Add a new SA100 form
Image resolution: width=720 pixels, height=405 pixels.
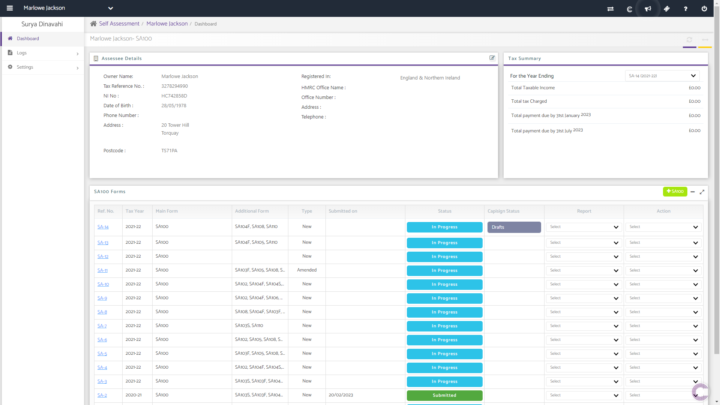pyautogui.click(x=675, y=191)
